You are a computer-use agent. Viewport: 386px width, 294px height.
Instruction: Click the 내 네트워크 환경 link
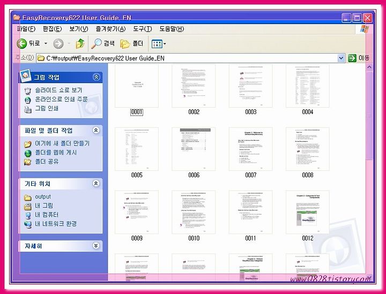coord(56,224)
